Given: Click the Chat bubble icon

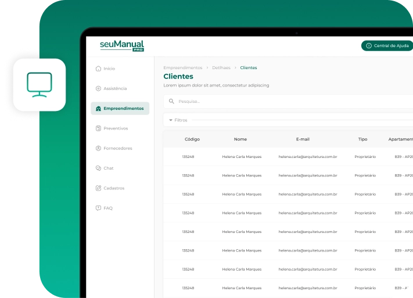Looking at the screenshot, I should [98, 168].
